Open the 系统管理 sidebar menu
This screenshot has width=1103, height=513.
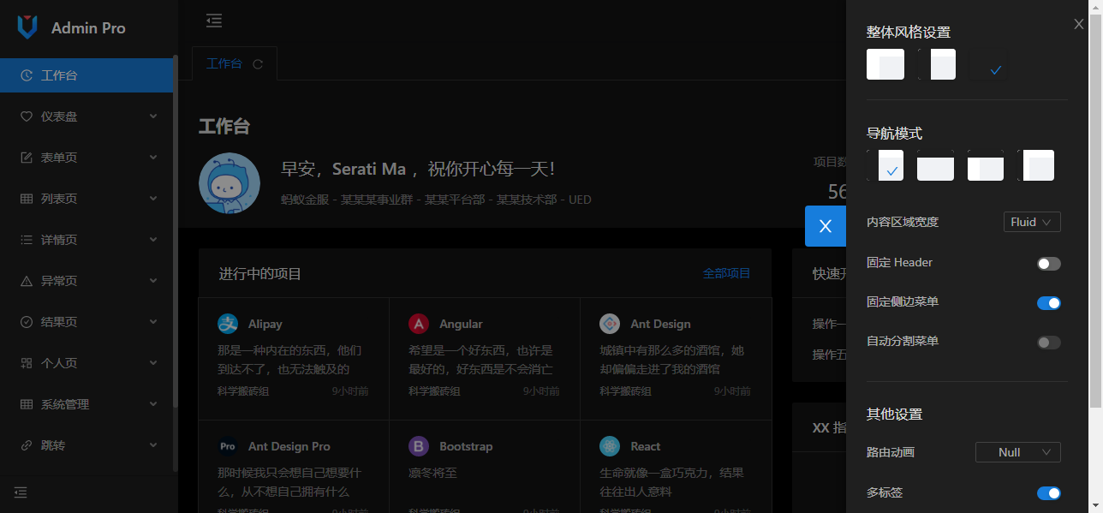pyautogui.click(x=86, y=404)
